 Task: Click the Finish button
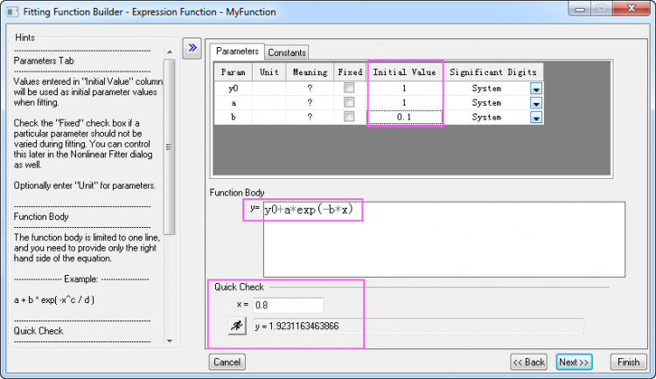(628, 362)
